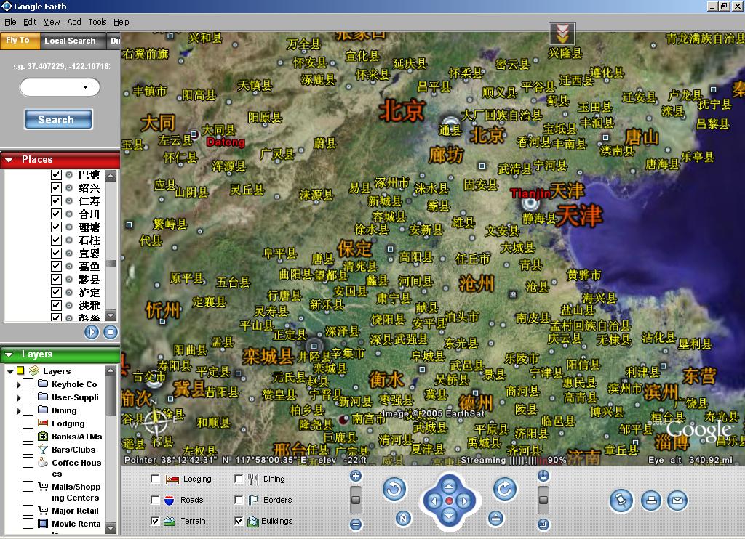This screenshot has height=539, width=745.
Task: Click the email envelope icon
Action: point(677,500)
